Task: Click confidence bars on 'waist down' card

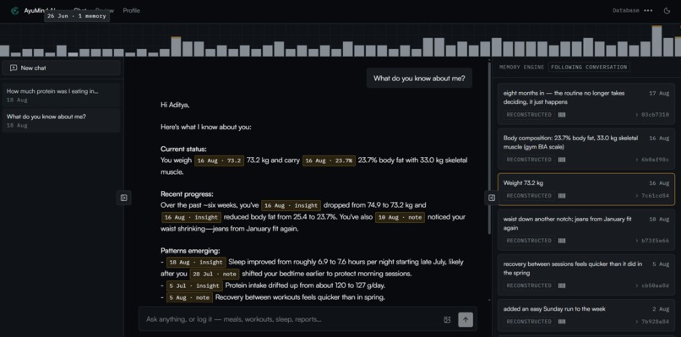Action: (562, 241)
